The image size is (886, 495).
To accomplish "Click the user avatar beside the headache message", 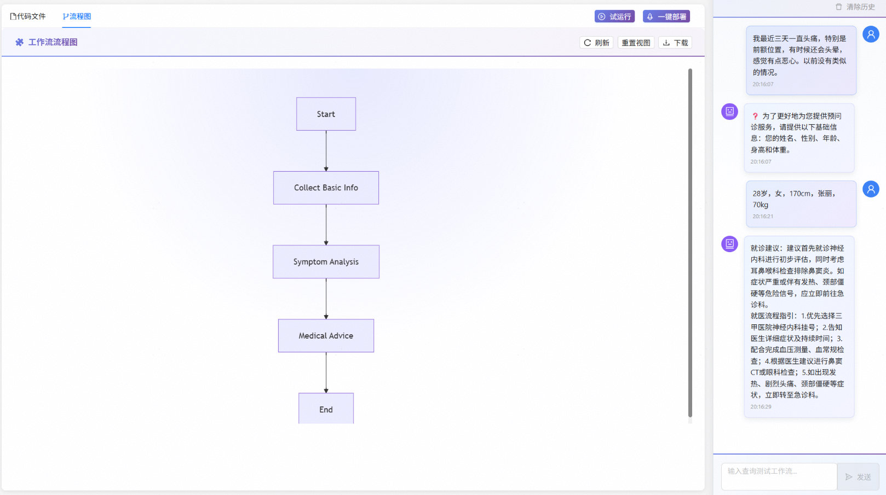I will pyautogui.click(x=871, y=34).
